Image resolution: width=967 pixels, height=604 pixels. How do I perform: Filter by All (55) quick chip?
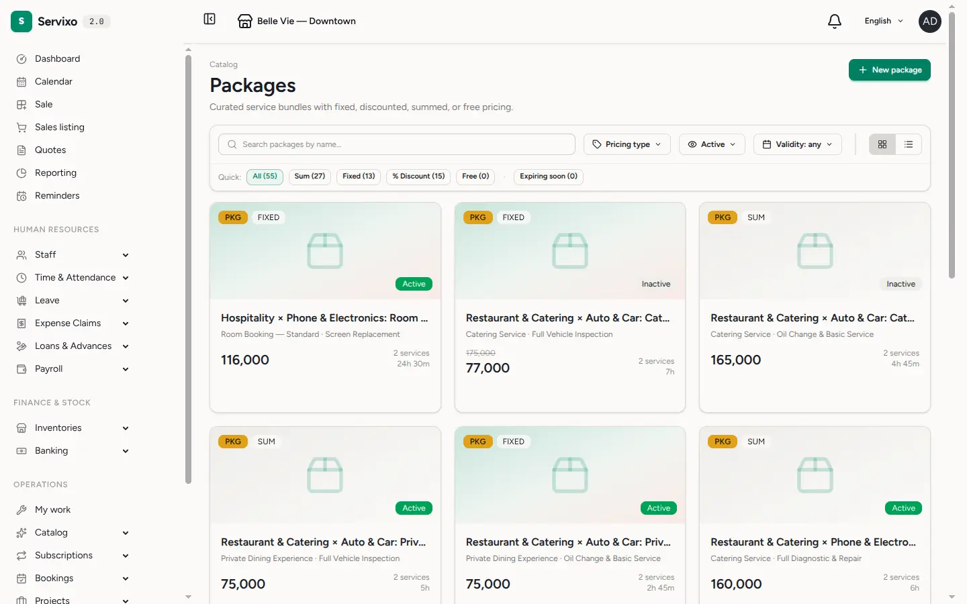[x=265, y=177]
